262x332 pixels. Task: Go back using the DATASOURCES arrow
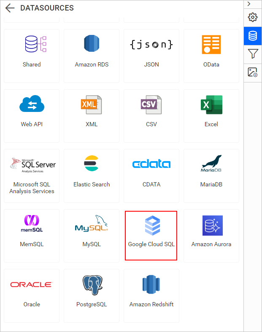click(10, 8)
